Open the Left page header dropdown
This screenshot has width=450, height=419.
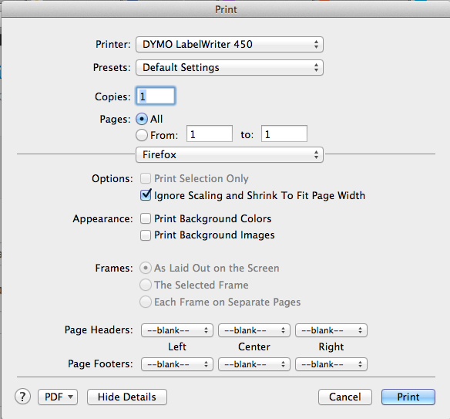tap(177, 330)
